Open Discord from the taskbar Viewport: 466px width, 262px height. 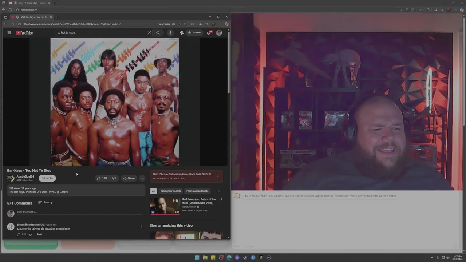tap(237, 258)
